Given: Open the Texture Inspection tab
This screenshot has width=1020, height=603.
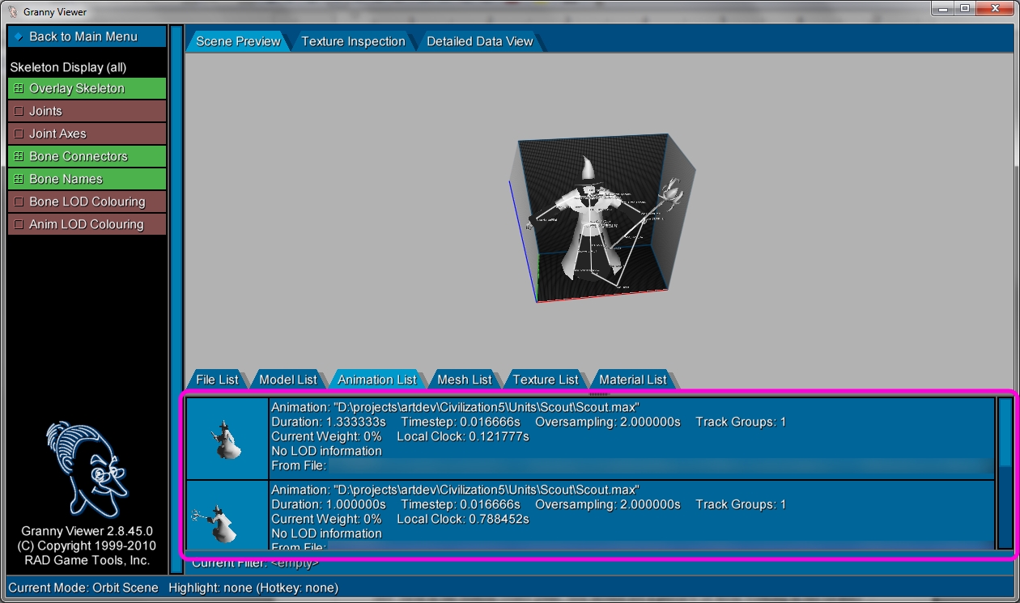Looking at the screenshot, I should click(x=353, y=41).
